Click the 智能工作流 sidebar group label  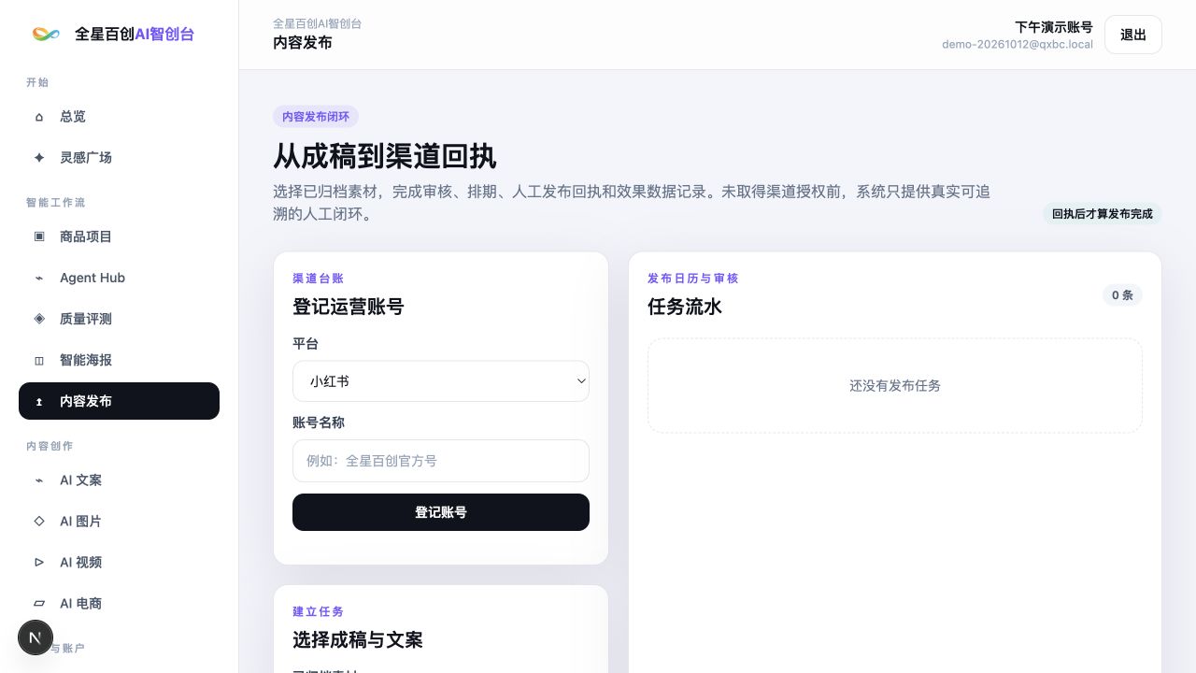[56, 203]
